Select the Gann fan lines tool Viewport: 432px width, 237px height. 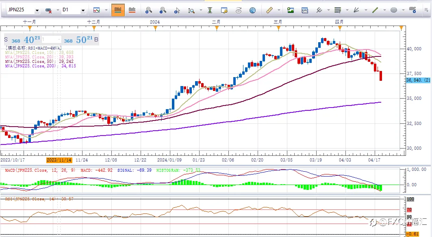[356, 10]
